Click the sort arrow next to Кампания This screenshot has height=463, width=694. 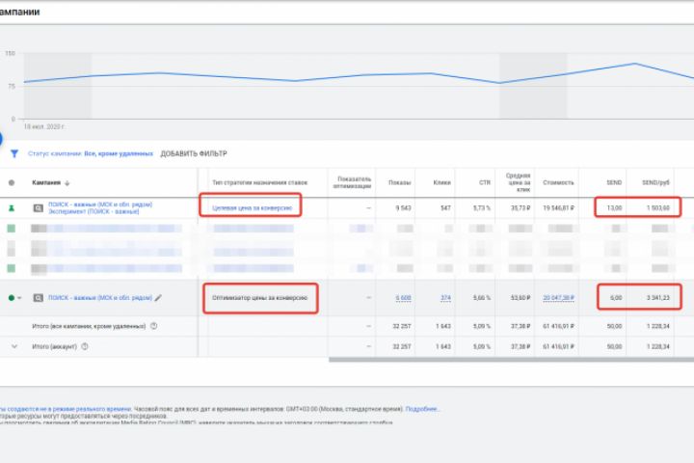coord(67,183)
